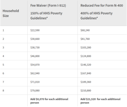127x107 pixels.
Task: Click the $124,800 value
Action: (x=86, y=56)
